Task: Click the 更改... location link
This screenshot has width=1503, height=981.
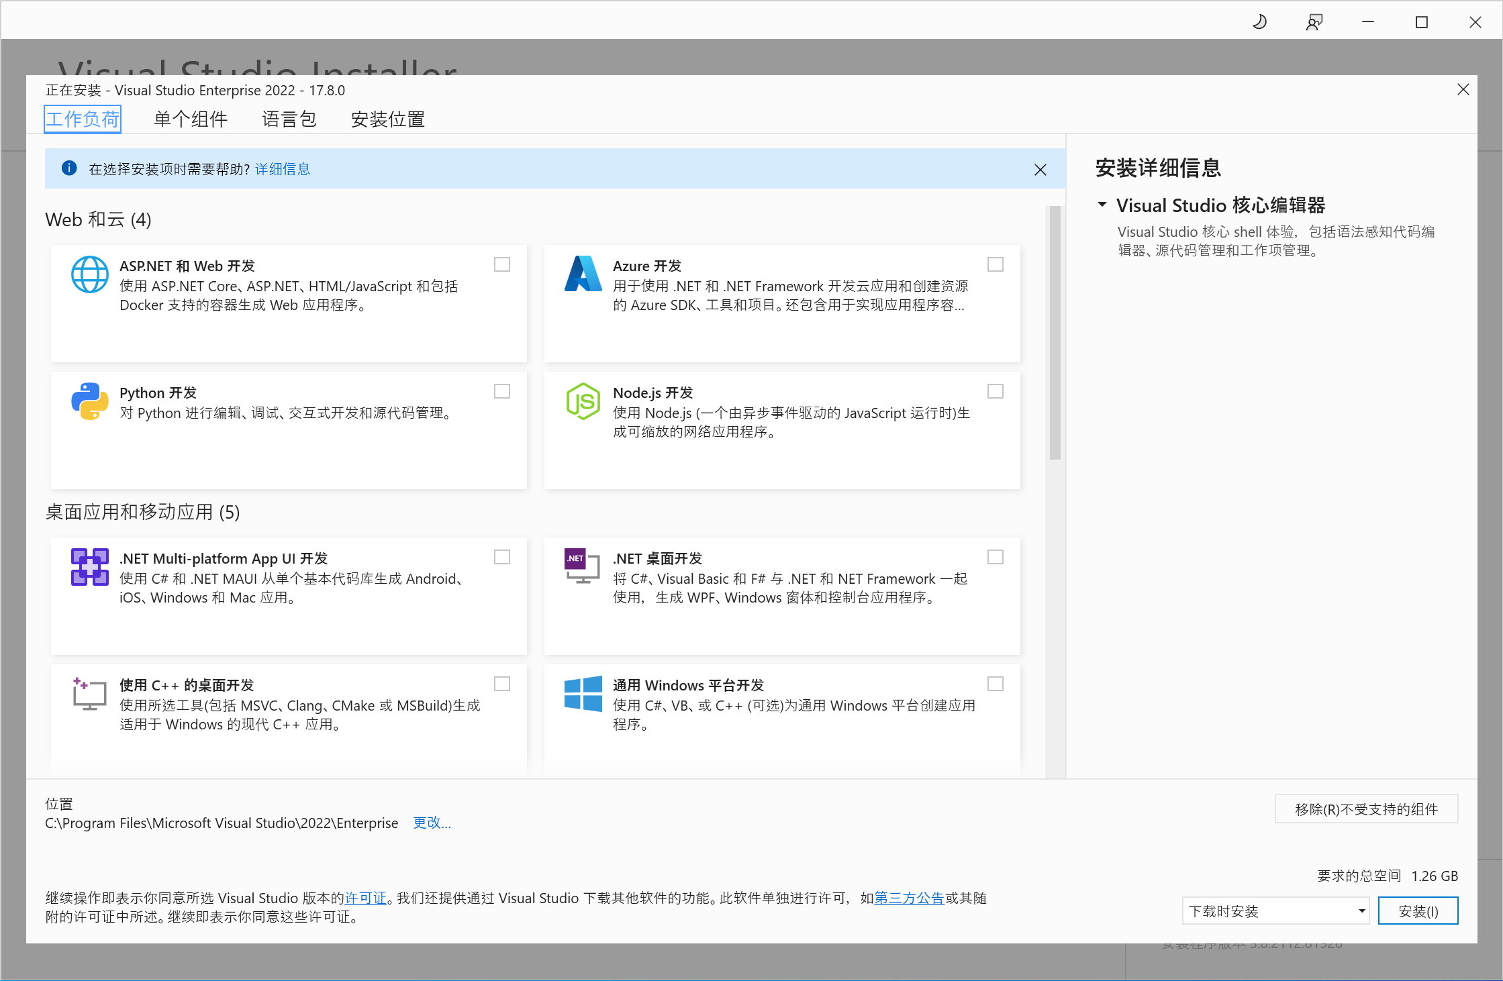Action: pos(432,823)
